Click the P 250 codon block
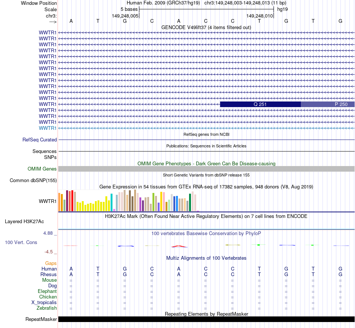 pos(328,104)
